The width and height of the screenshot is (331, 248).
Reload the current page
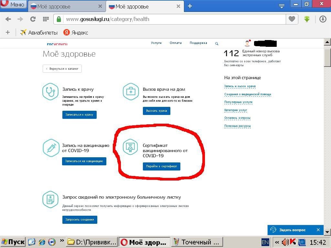pos(33,19)
